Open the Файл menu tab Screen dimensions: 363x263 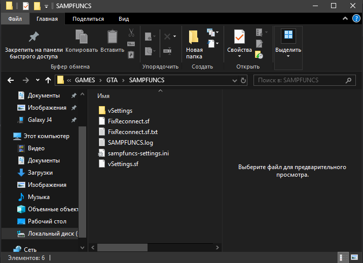point(15,19)
